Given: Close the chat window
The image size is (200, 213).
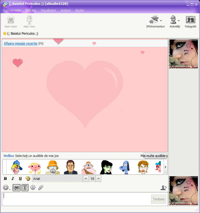Looking at the screenshot, I should coord(196,5).
